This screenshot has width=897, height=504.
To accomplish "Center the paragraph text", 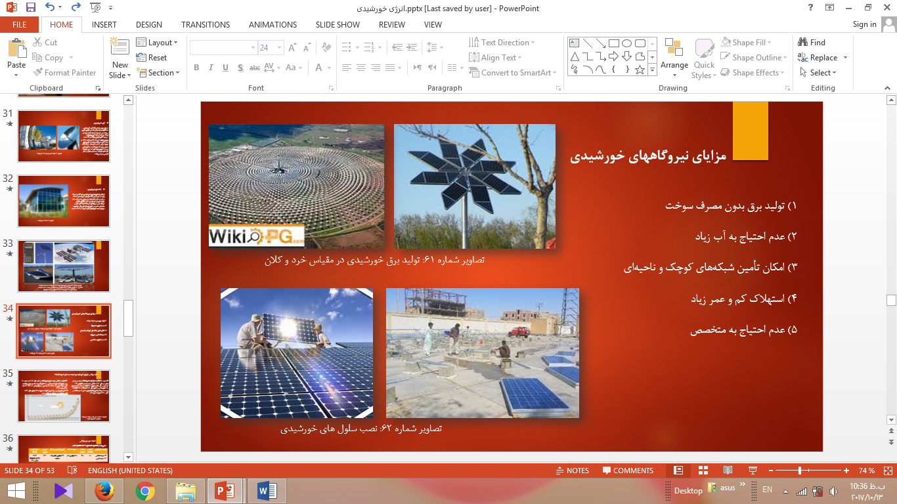I will 361,68.
